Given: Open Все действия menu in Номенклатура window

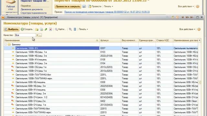Looking at the screenshot, I should tap(187, 29).
